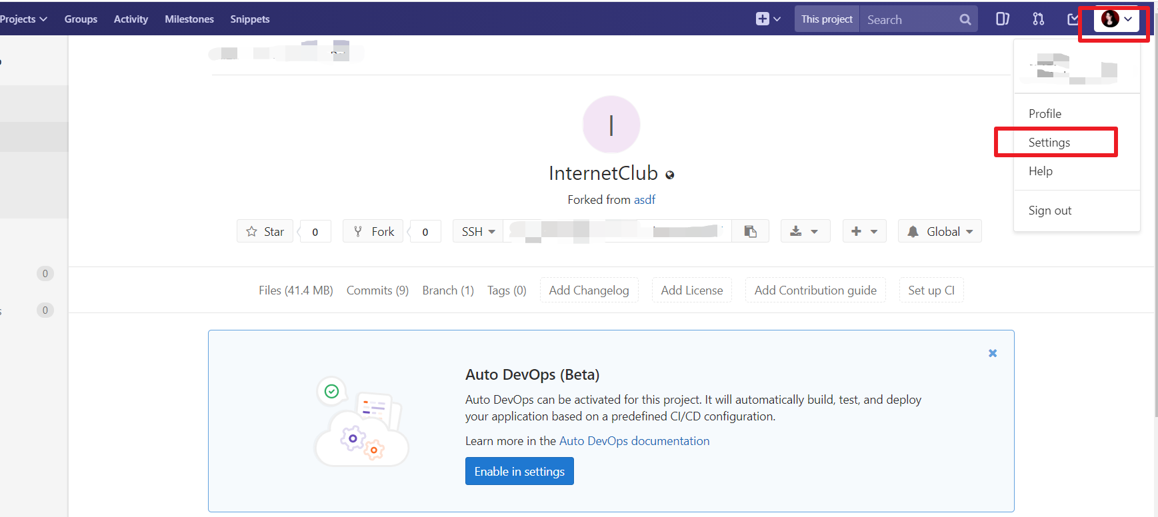Select Profile from the user menu

1045,114
